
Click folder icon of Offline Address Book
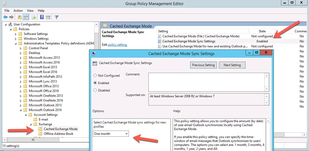point(40,134)
